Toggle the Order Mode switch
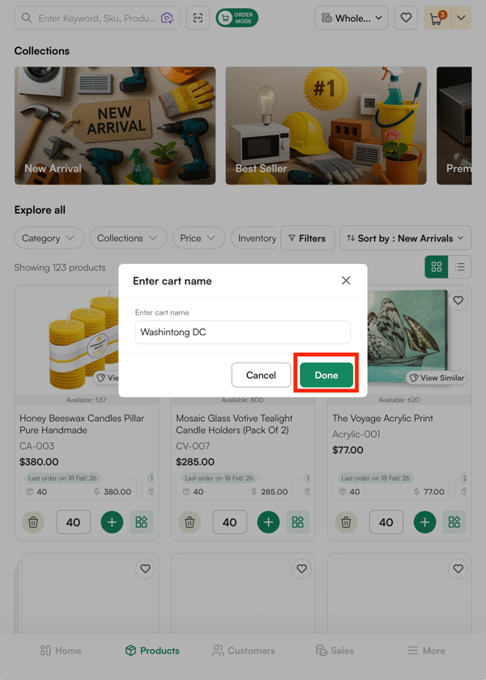 237,18
